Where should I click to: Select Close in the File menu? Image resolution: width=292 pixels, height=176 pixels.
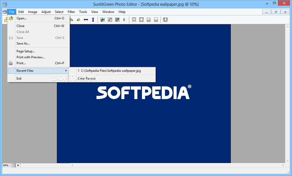coord(38,26)
